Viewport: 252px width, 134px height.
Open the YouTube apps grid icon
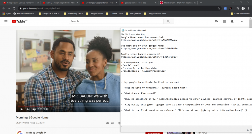coord(224,21)
